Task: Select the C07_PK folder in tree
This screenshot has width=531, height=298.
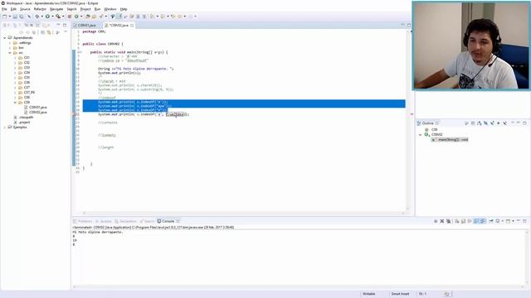Action: 29,92
